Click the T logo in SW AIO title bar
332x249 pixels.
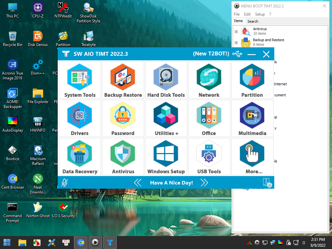coord(66,54)
